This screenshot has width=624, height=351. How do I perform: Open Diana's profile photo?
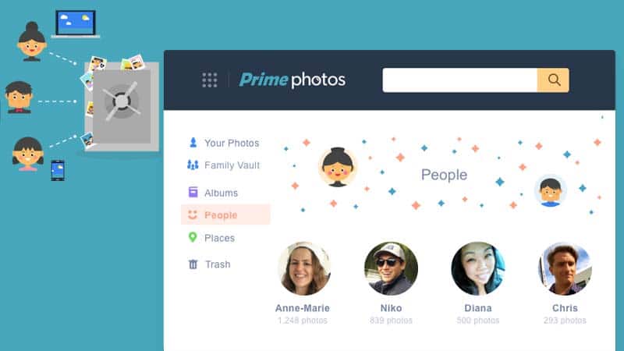[478, 268]
